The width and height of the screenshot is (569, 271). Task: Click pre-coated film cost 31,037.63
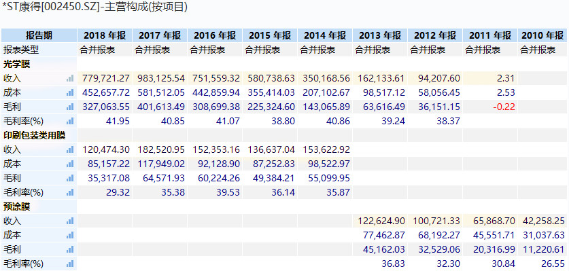pos(544,235)
